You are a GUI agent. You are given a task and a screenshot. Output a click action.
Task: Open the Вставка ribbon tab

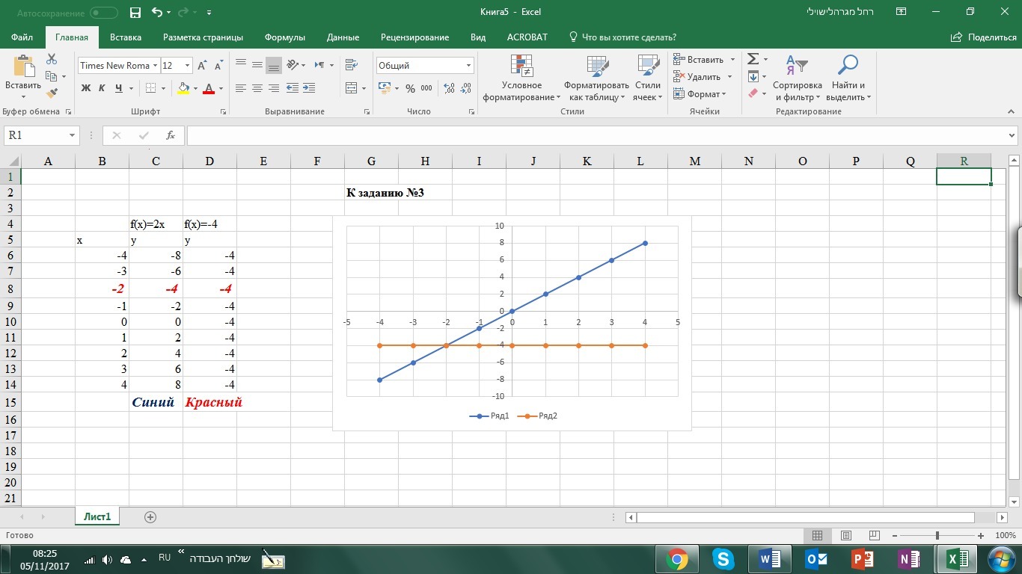[x=125, y=37]
